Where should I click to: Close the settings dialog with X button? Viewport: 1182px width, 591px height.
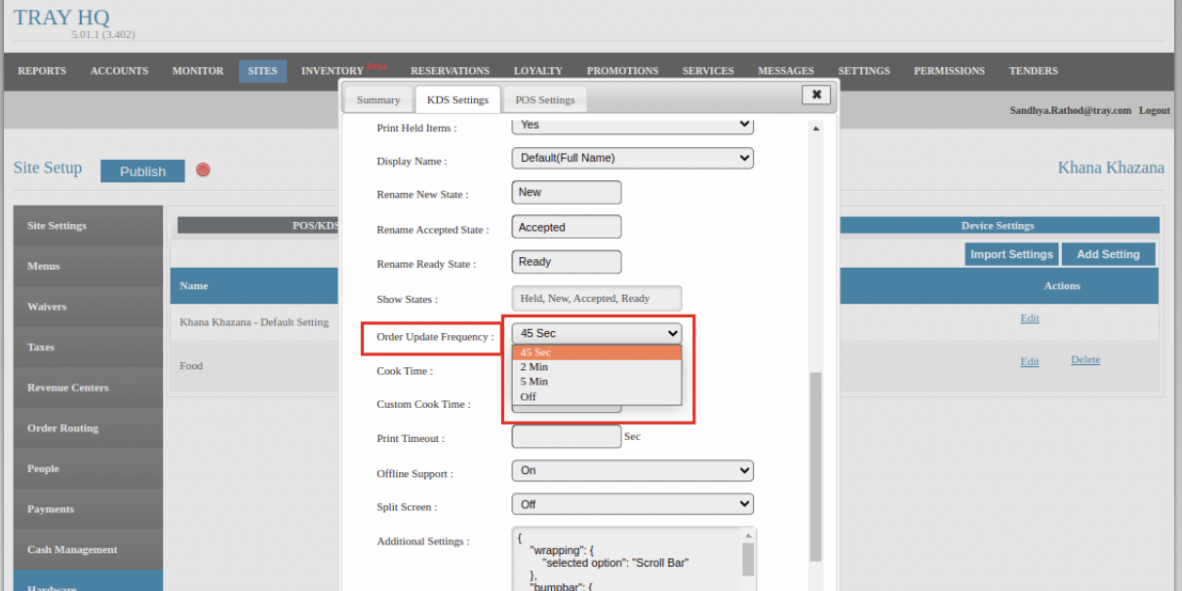[815, 94]
